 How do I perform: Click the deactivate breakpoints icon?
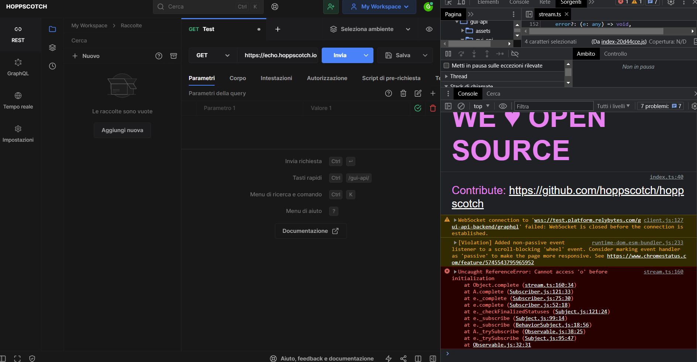(515, 54)
